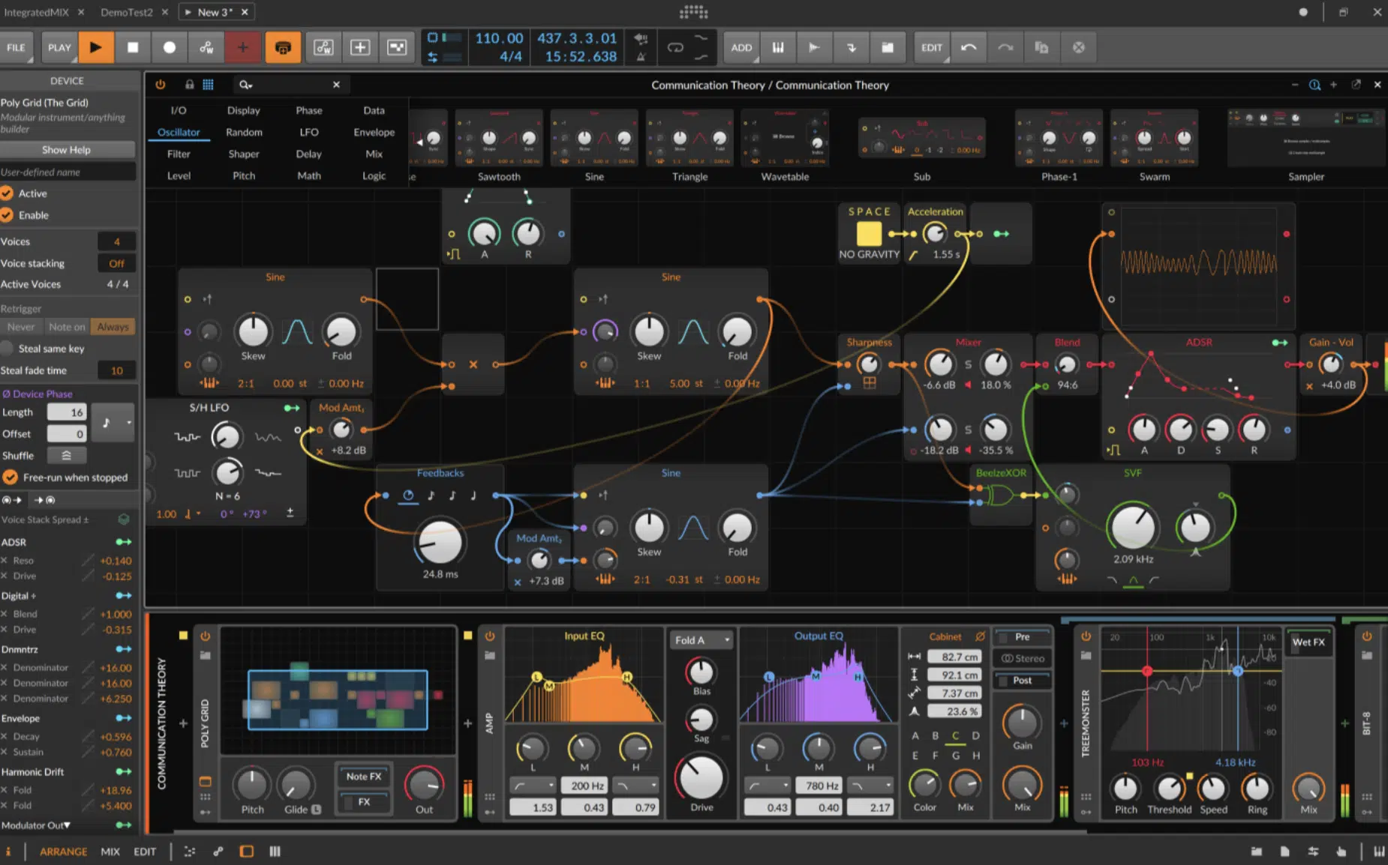Toggle the Post button in Amp
The image size is (1388, 865).
(x=1022, y=681)
